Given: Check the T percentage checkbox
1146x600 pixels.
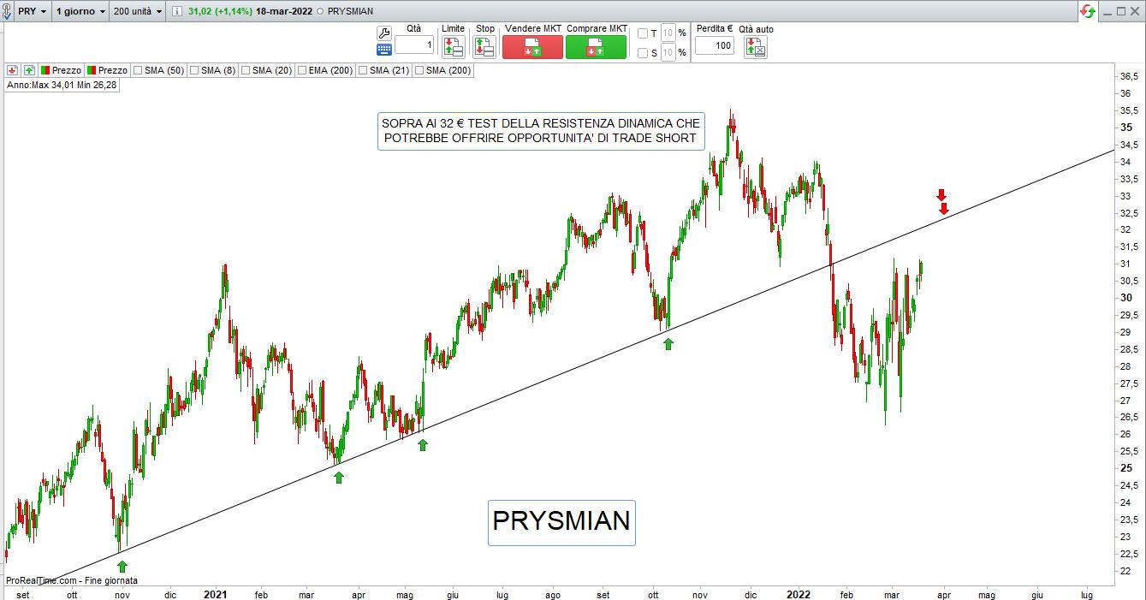Looking at the screenshot, I should [x=643, y=33].
